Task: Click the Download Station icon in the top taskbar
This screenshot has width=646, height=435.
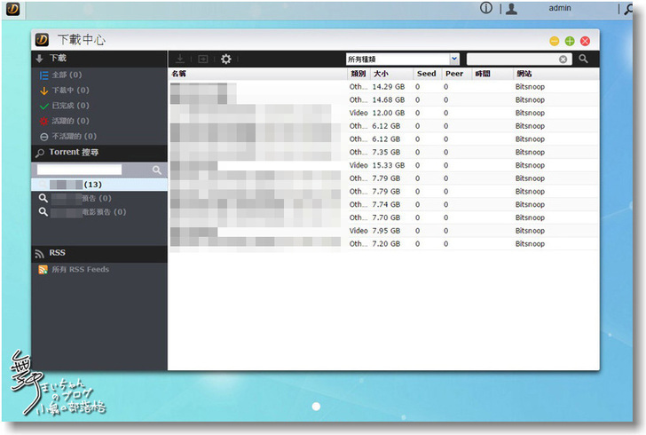Action: (12, 9)
